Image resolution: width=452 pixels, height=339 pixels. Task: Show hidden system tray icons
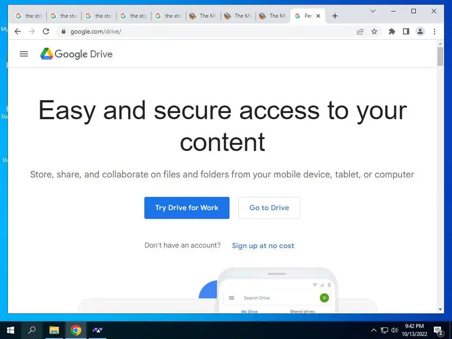373,330
